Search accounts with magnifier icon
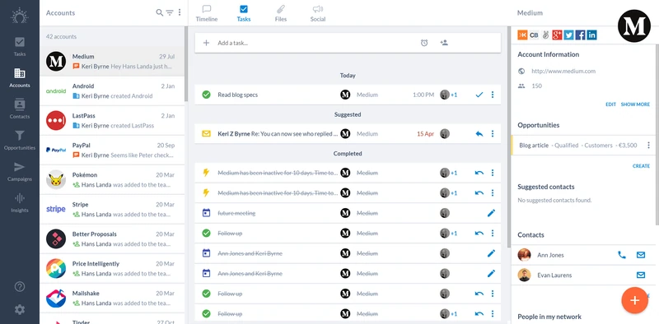Viewport: 659px width, 324px height. [x=159, y=12]
